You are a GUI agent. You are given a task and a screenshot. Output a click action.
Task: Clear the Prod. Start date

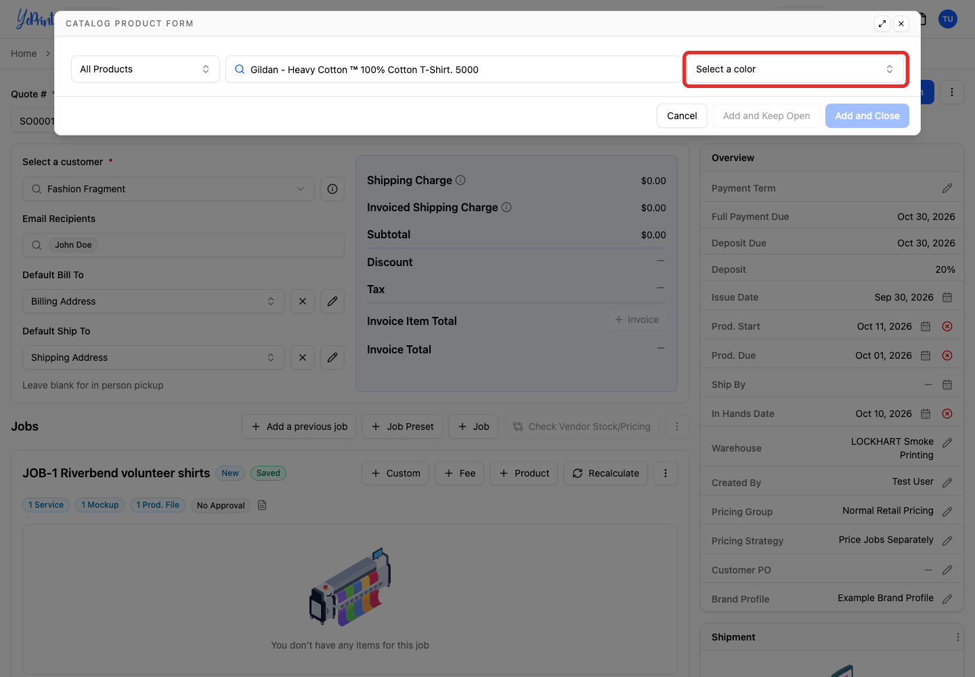coord(947,326)
